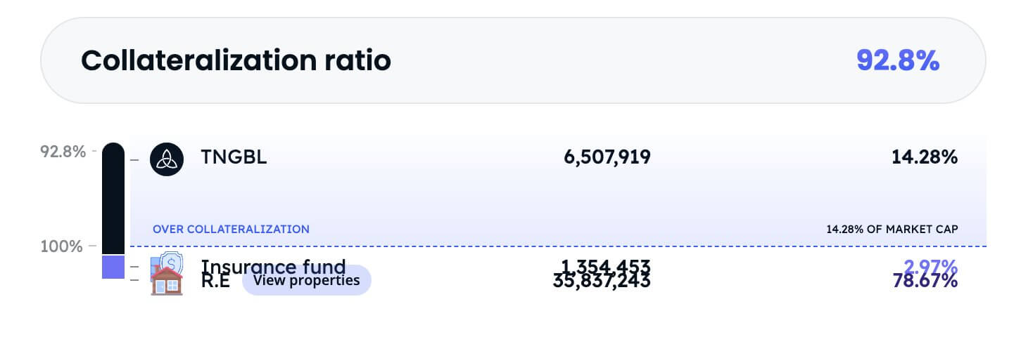The image size is (1033, 337).
Task: Click the black TNGBL bar segment
Action: click(113, 199)
